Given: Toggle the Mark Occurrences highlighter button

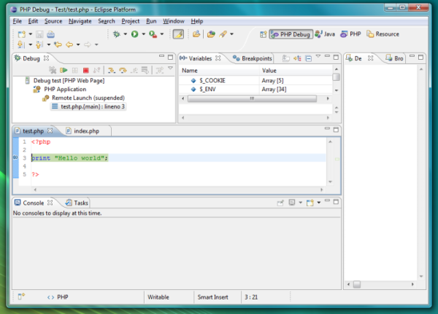Looking at the screenshot, I should (178, 34).
